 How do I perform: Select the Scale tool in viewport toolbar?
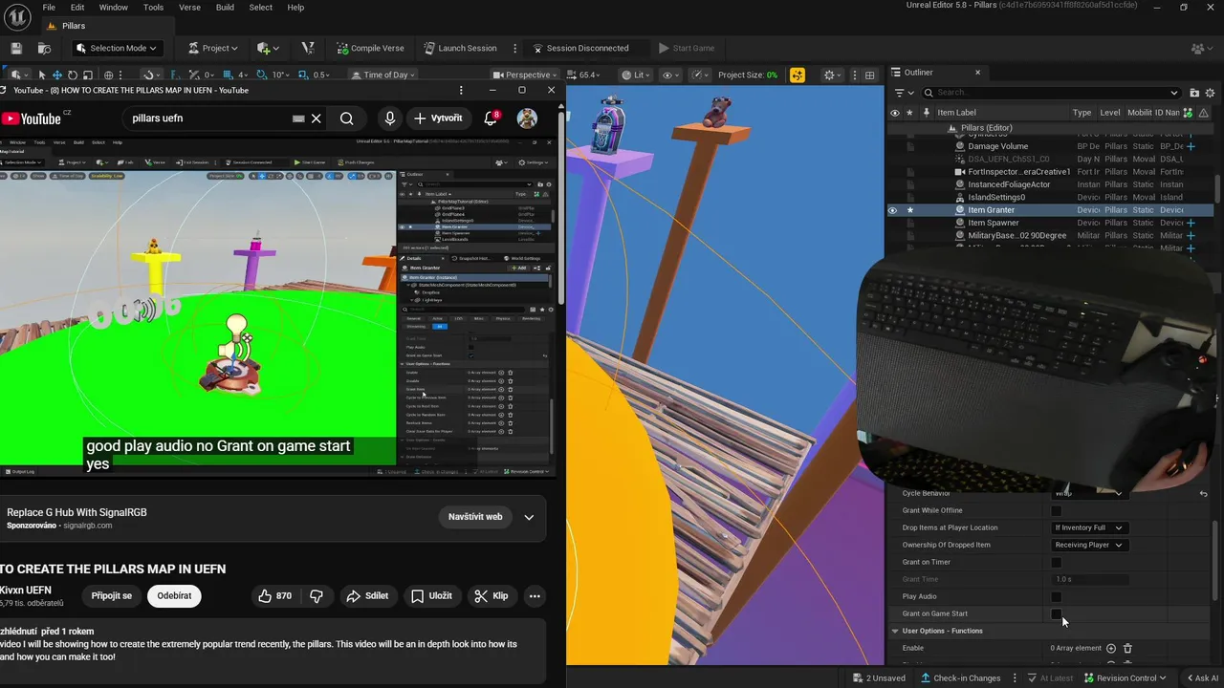pos(88,75)
